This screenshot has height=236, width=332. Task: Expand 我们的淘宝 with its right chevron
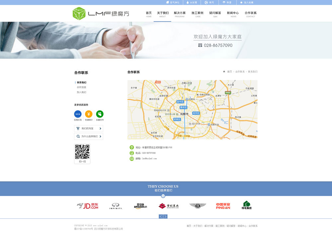[x=100, y=128]
